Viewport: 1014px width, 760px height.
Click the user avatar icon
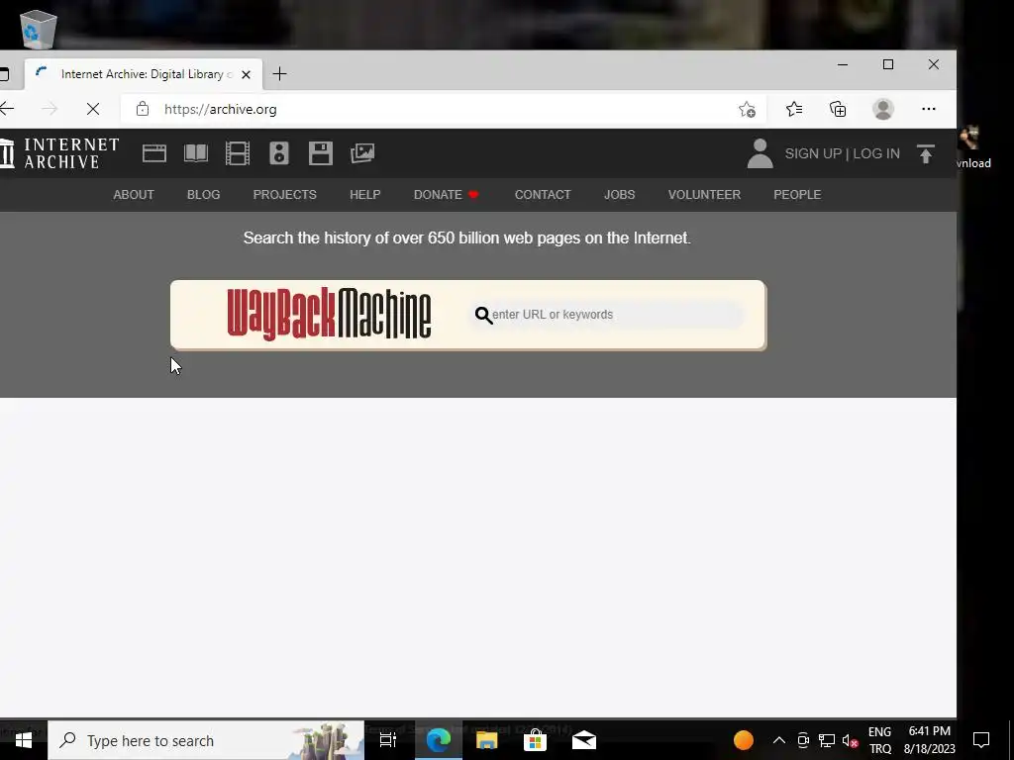point(760,153)
